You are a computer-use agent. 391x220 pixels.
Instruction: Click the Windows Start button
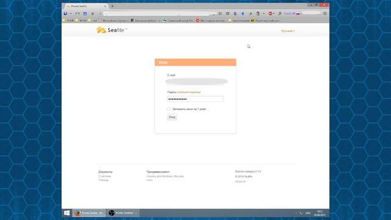coord(67,213)
